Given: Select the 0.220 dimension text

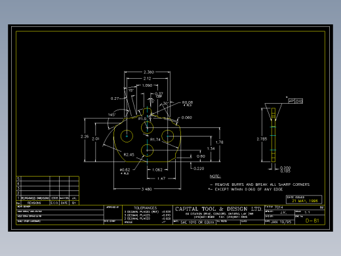Looking at the screenshot, I should [x=199, y=169].
